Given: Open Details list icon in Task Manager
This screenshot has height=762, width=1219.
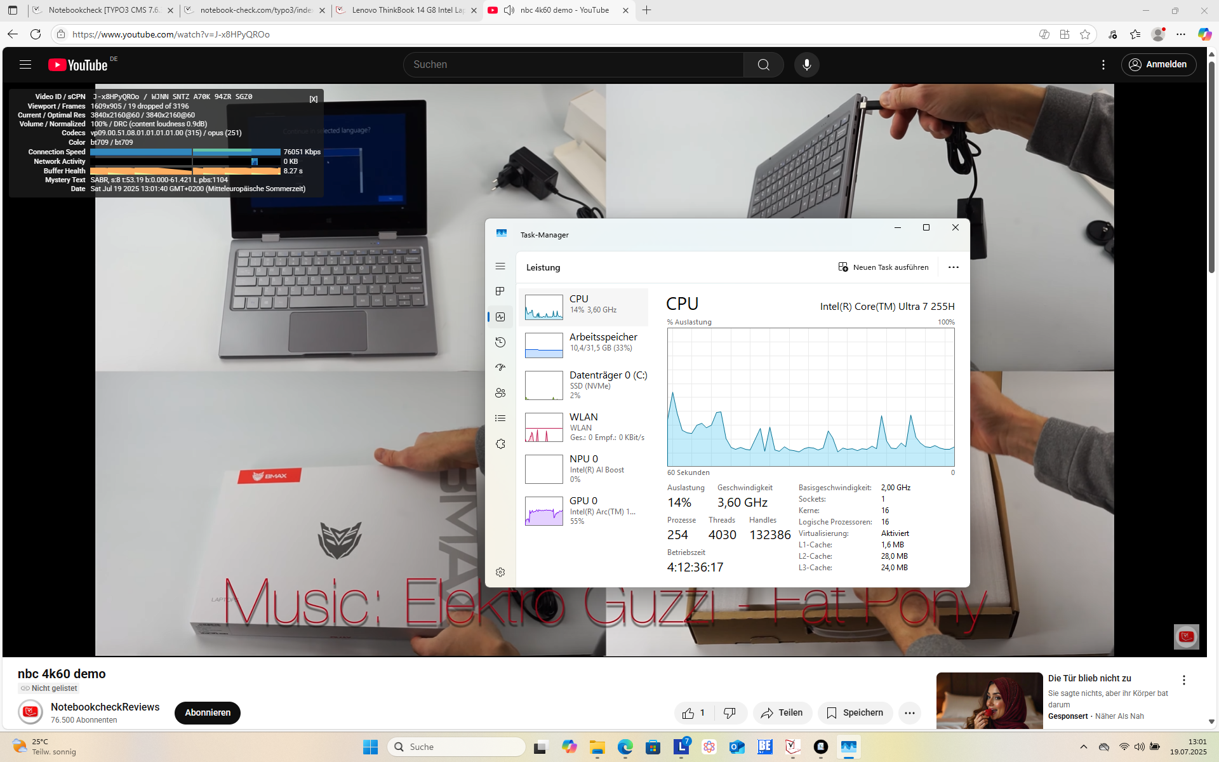Looking at the screenshot, I should [500, 418].
